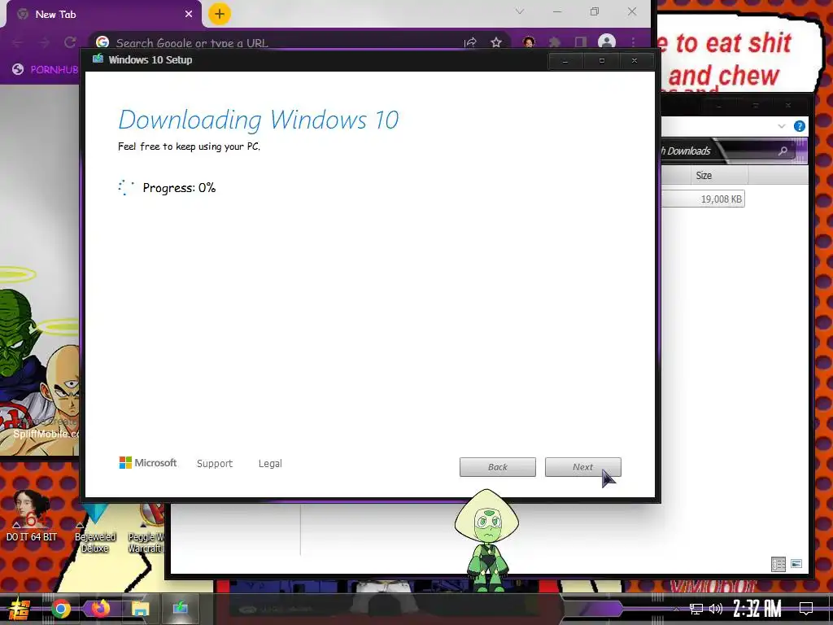Switch Explorer to details view icon

click(778, 564)
